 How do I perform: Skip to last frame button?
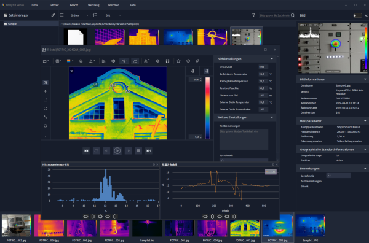(148, 151)
